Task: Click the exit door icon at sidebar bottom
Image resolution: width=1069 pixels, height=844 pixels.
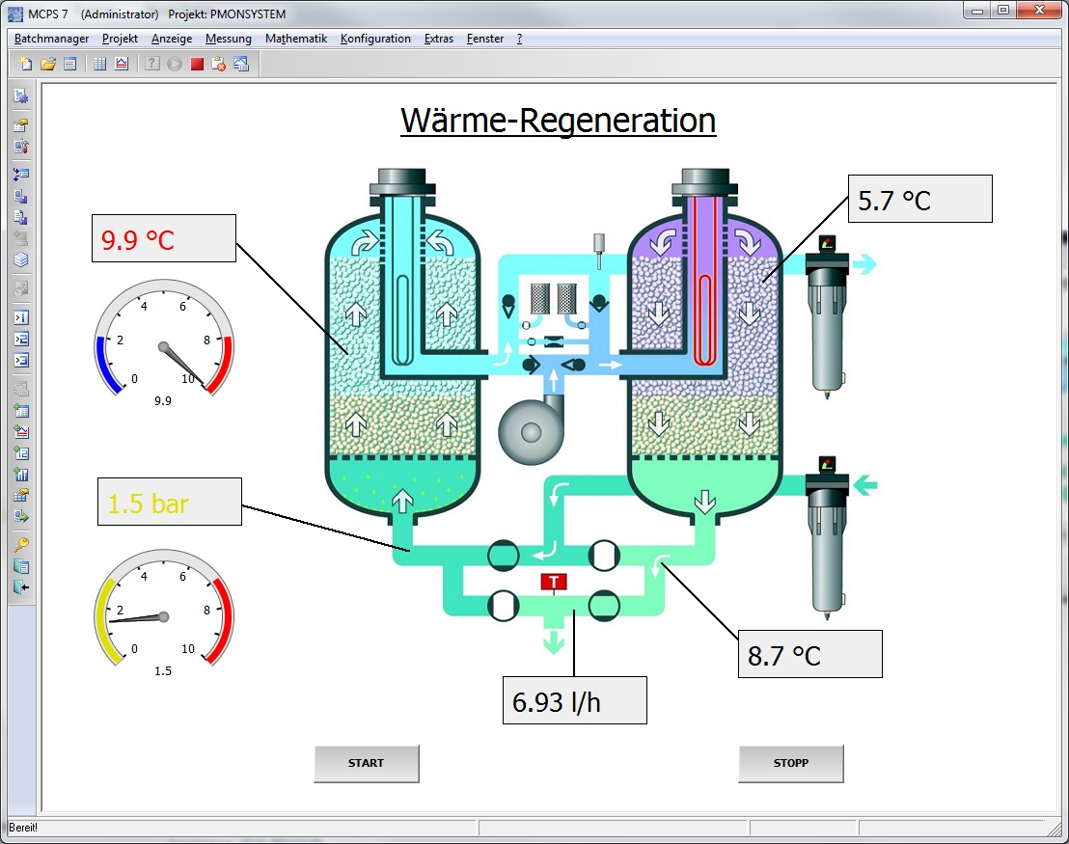Action: click(x=21, y=586)
